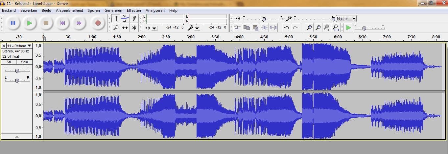448x154 pixels.
Task: Click the Trim audio icon
Action: pyautogui.click(x=264, y=28)
